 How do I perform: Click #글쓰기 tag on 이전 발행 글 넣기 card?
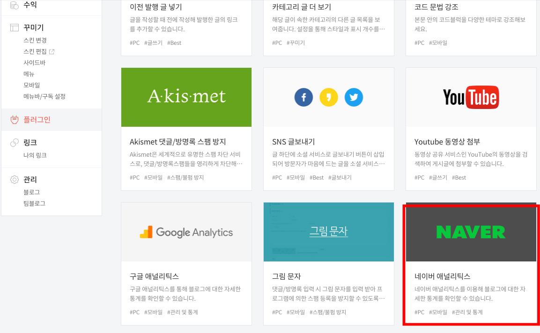point(153,43)
